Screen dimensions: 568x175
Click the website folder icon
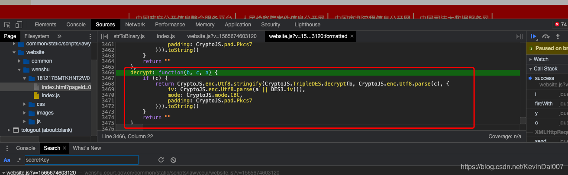[21, 52]
